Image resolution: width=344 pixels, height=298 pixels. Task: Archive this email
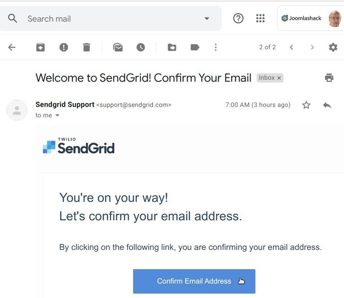pos(40,47)
